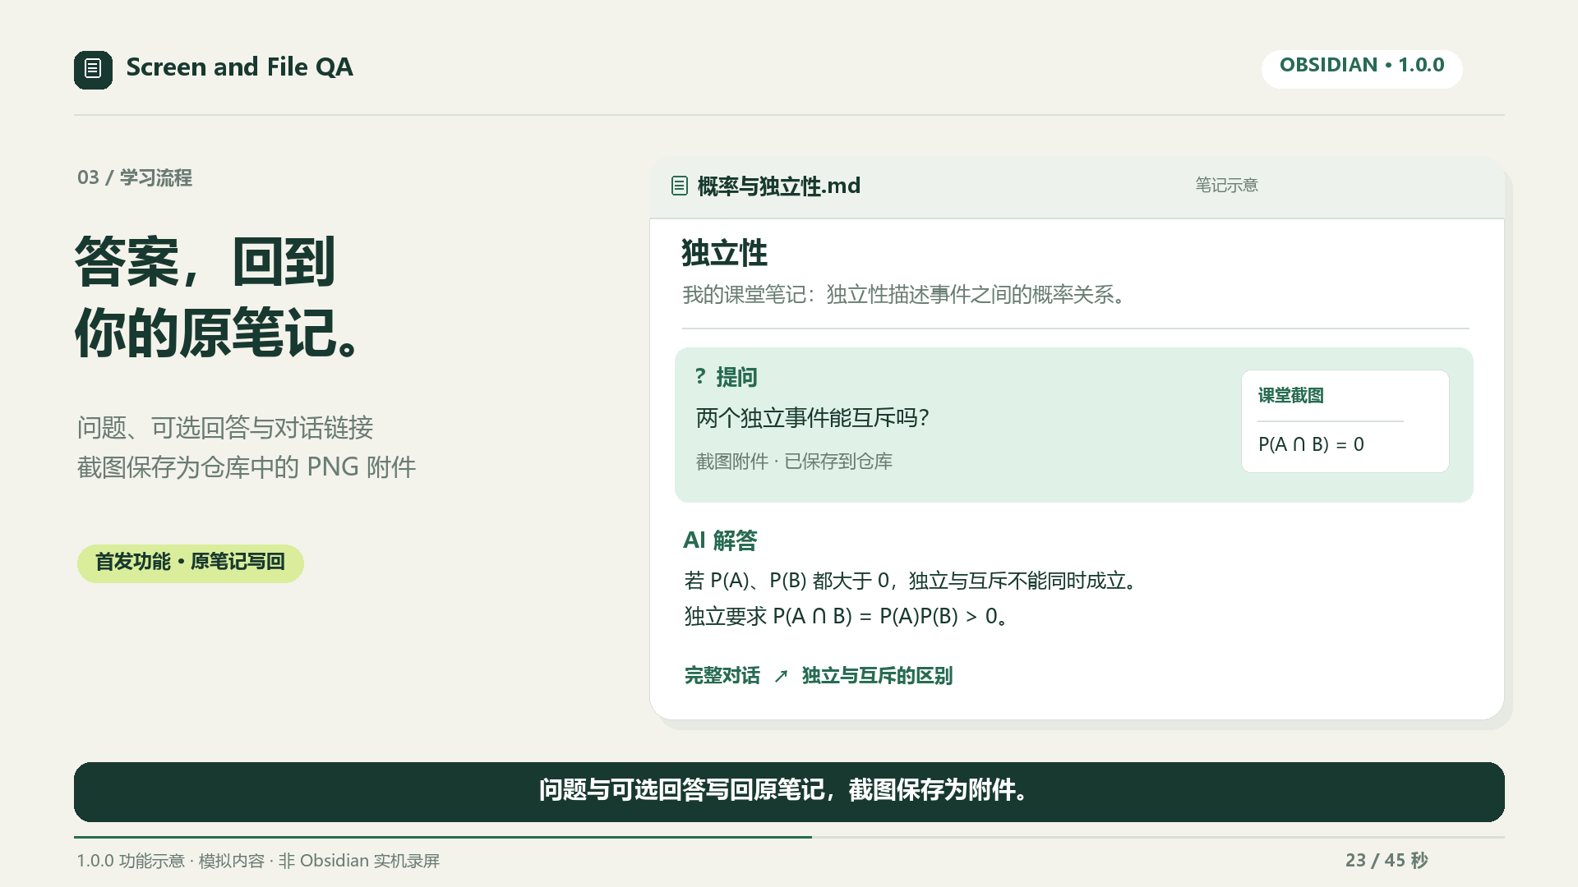Click the 截图附件 · 已保存到仓库 caption

[x=794, y=462]
